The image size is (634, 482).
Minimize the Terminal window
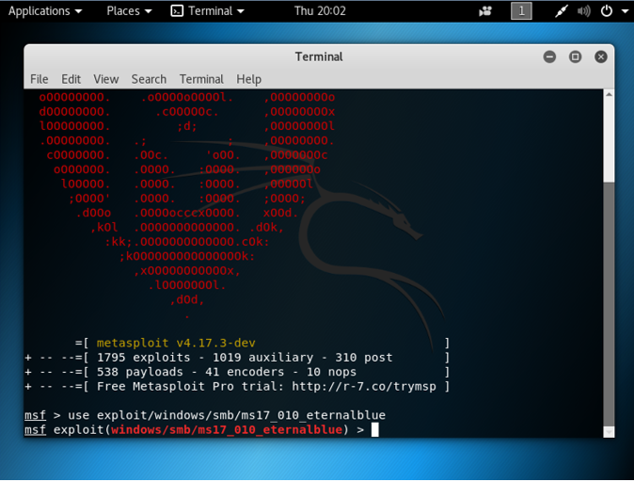[549, 56]
